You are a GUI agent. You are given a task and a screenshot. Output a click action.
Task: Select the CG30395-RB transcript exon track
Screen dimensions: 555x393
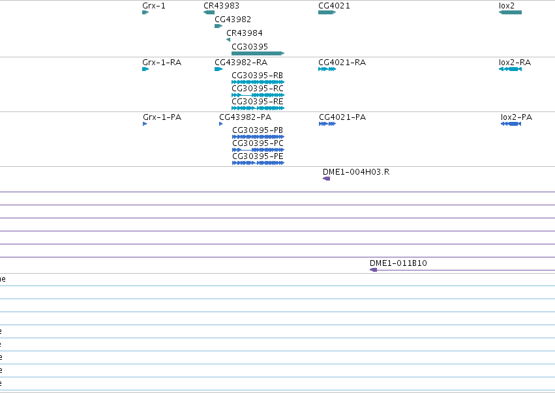point(258,82)
